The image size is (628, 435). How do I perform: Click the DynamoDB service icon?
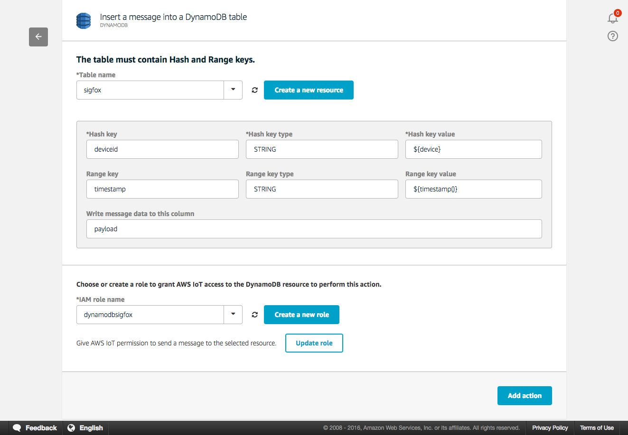(x=84, y=21)
